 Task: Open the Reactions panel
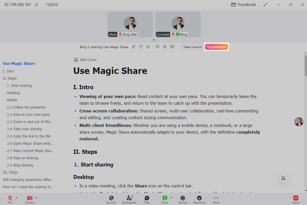point(199,199)
